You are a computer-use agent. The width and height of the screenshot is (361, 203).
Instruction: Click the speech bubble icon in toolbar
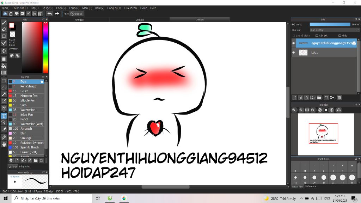(x=17, y=14)
